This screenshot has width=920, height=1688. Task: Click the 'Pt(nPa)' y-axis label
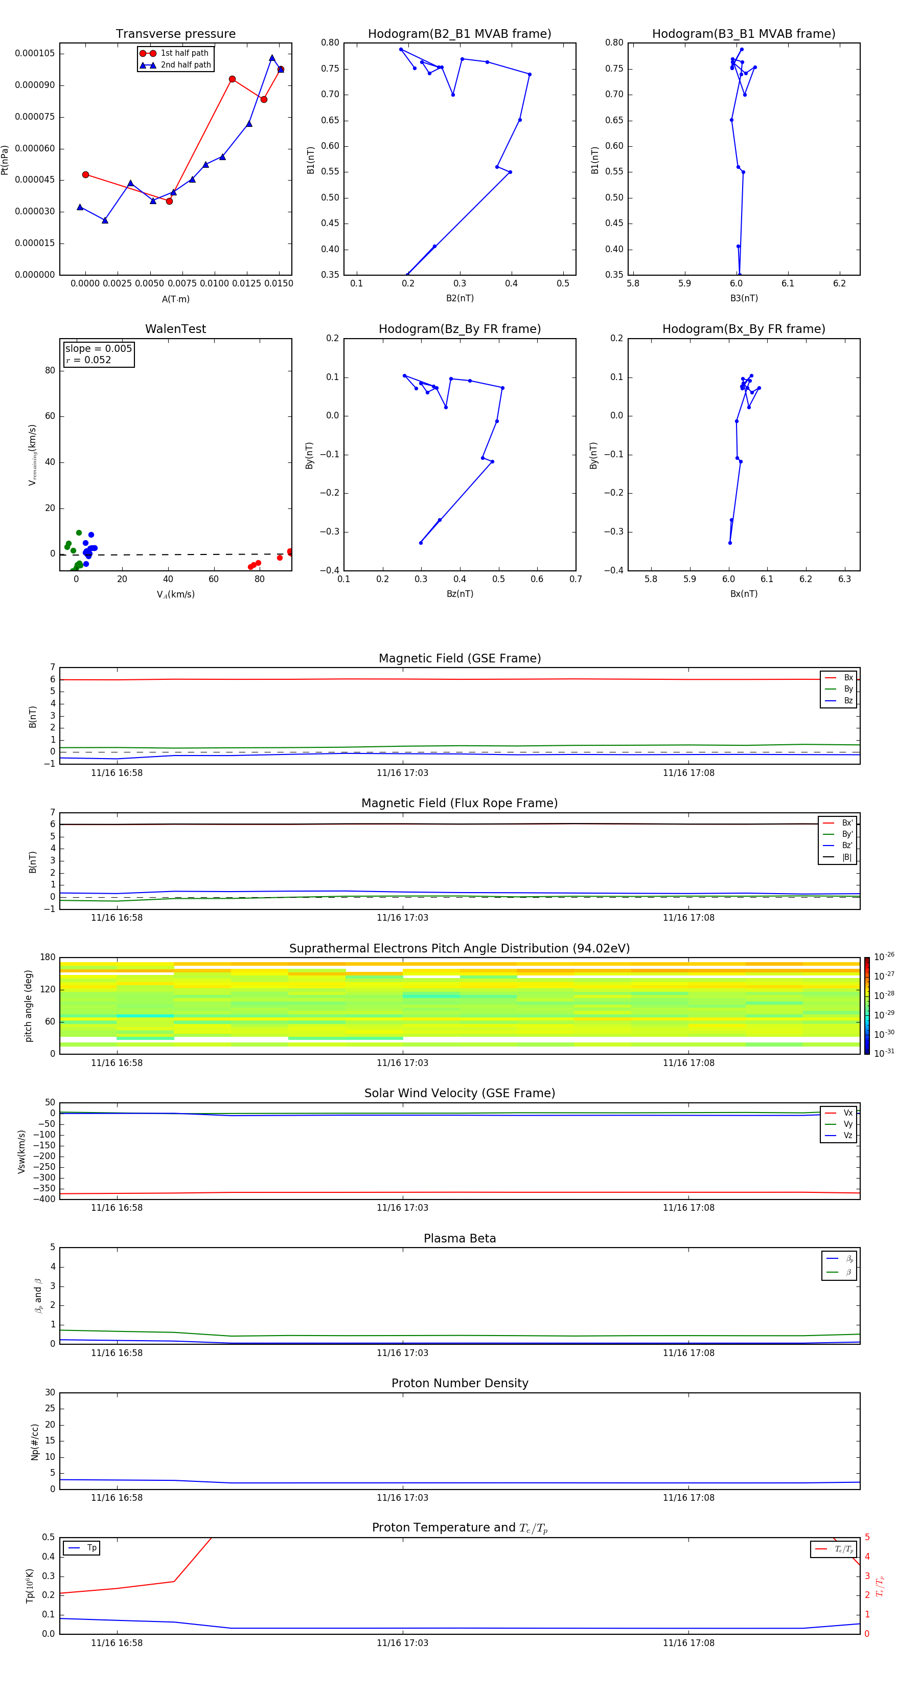[x=5, y=159]
